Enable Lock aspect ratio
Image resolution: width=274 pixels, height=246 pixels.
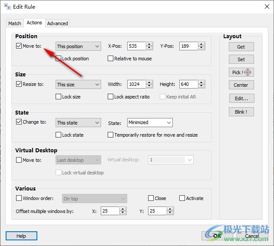pos(111,97)
